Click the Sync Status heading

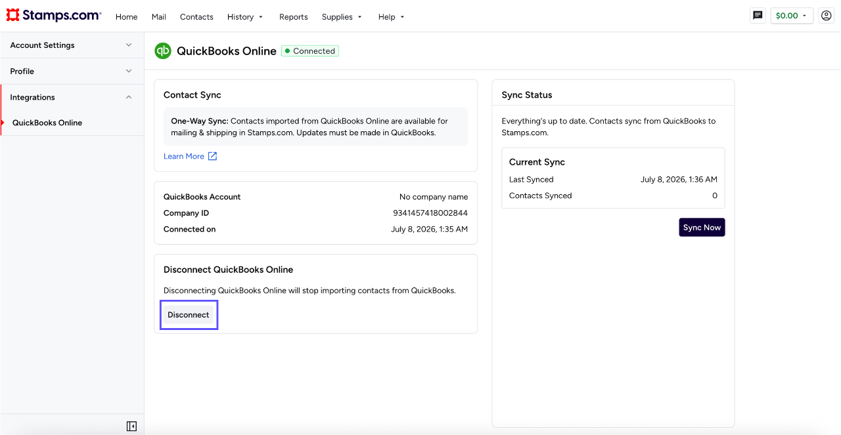pyautogui.click(x=527, y=95)
